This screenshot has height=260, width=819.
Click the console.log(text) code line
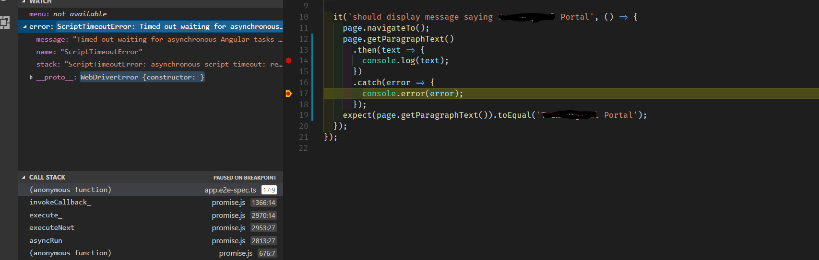(x=405, y=60)
